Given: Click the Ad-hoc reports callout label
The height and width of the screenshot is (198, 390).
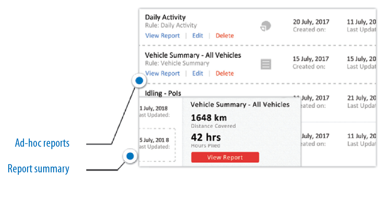Looking at the screenshot, I should click(42, 143).
